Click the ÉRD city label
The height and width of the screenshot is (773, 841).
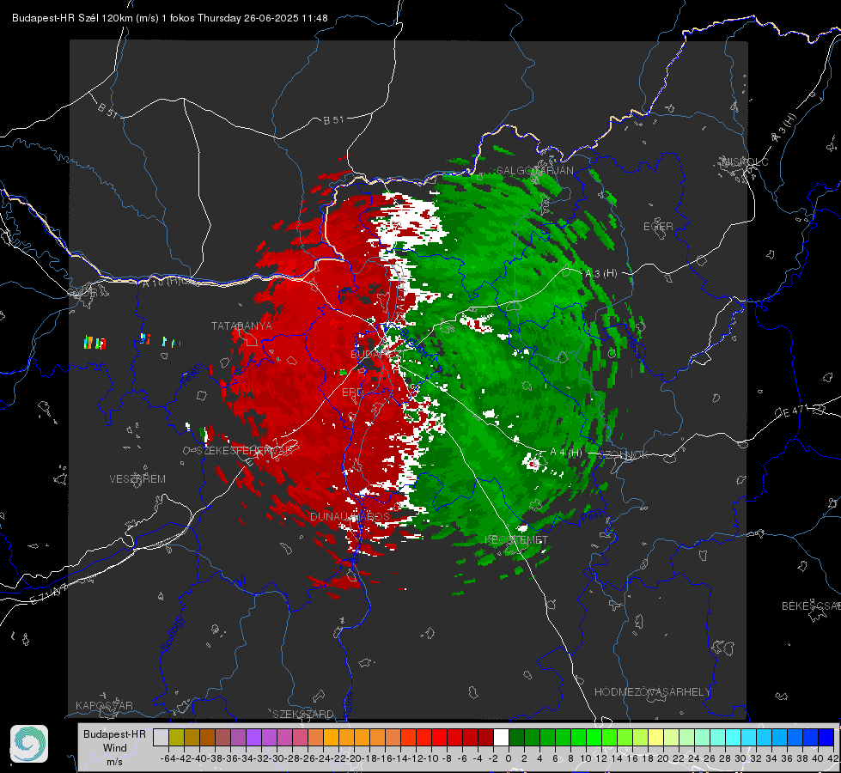[352, 393]
